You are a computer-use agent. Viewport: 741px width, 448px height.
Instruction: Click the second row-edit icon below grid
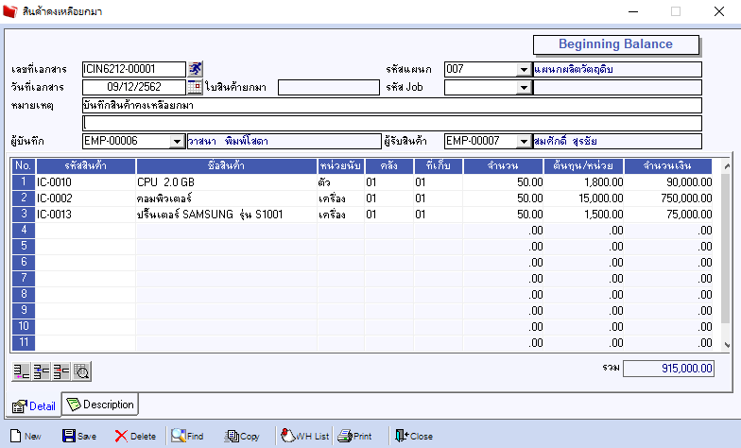coord(42,371)
